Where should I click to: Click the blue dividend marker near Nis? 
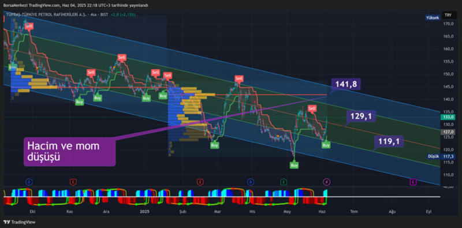[x=251, y=182]
